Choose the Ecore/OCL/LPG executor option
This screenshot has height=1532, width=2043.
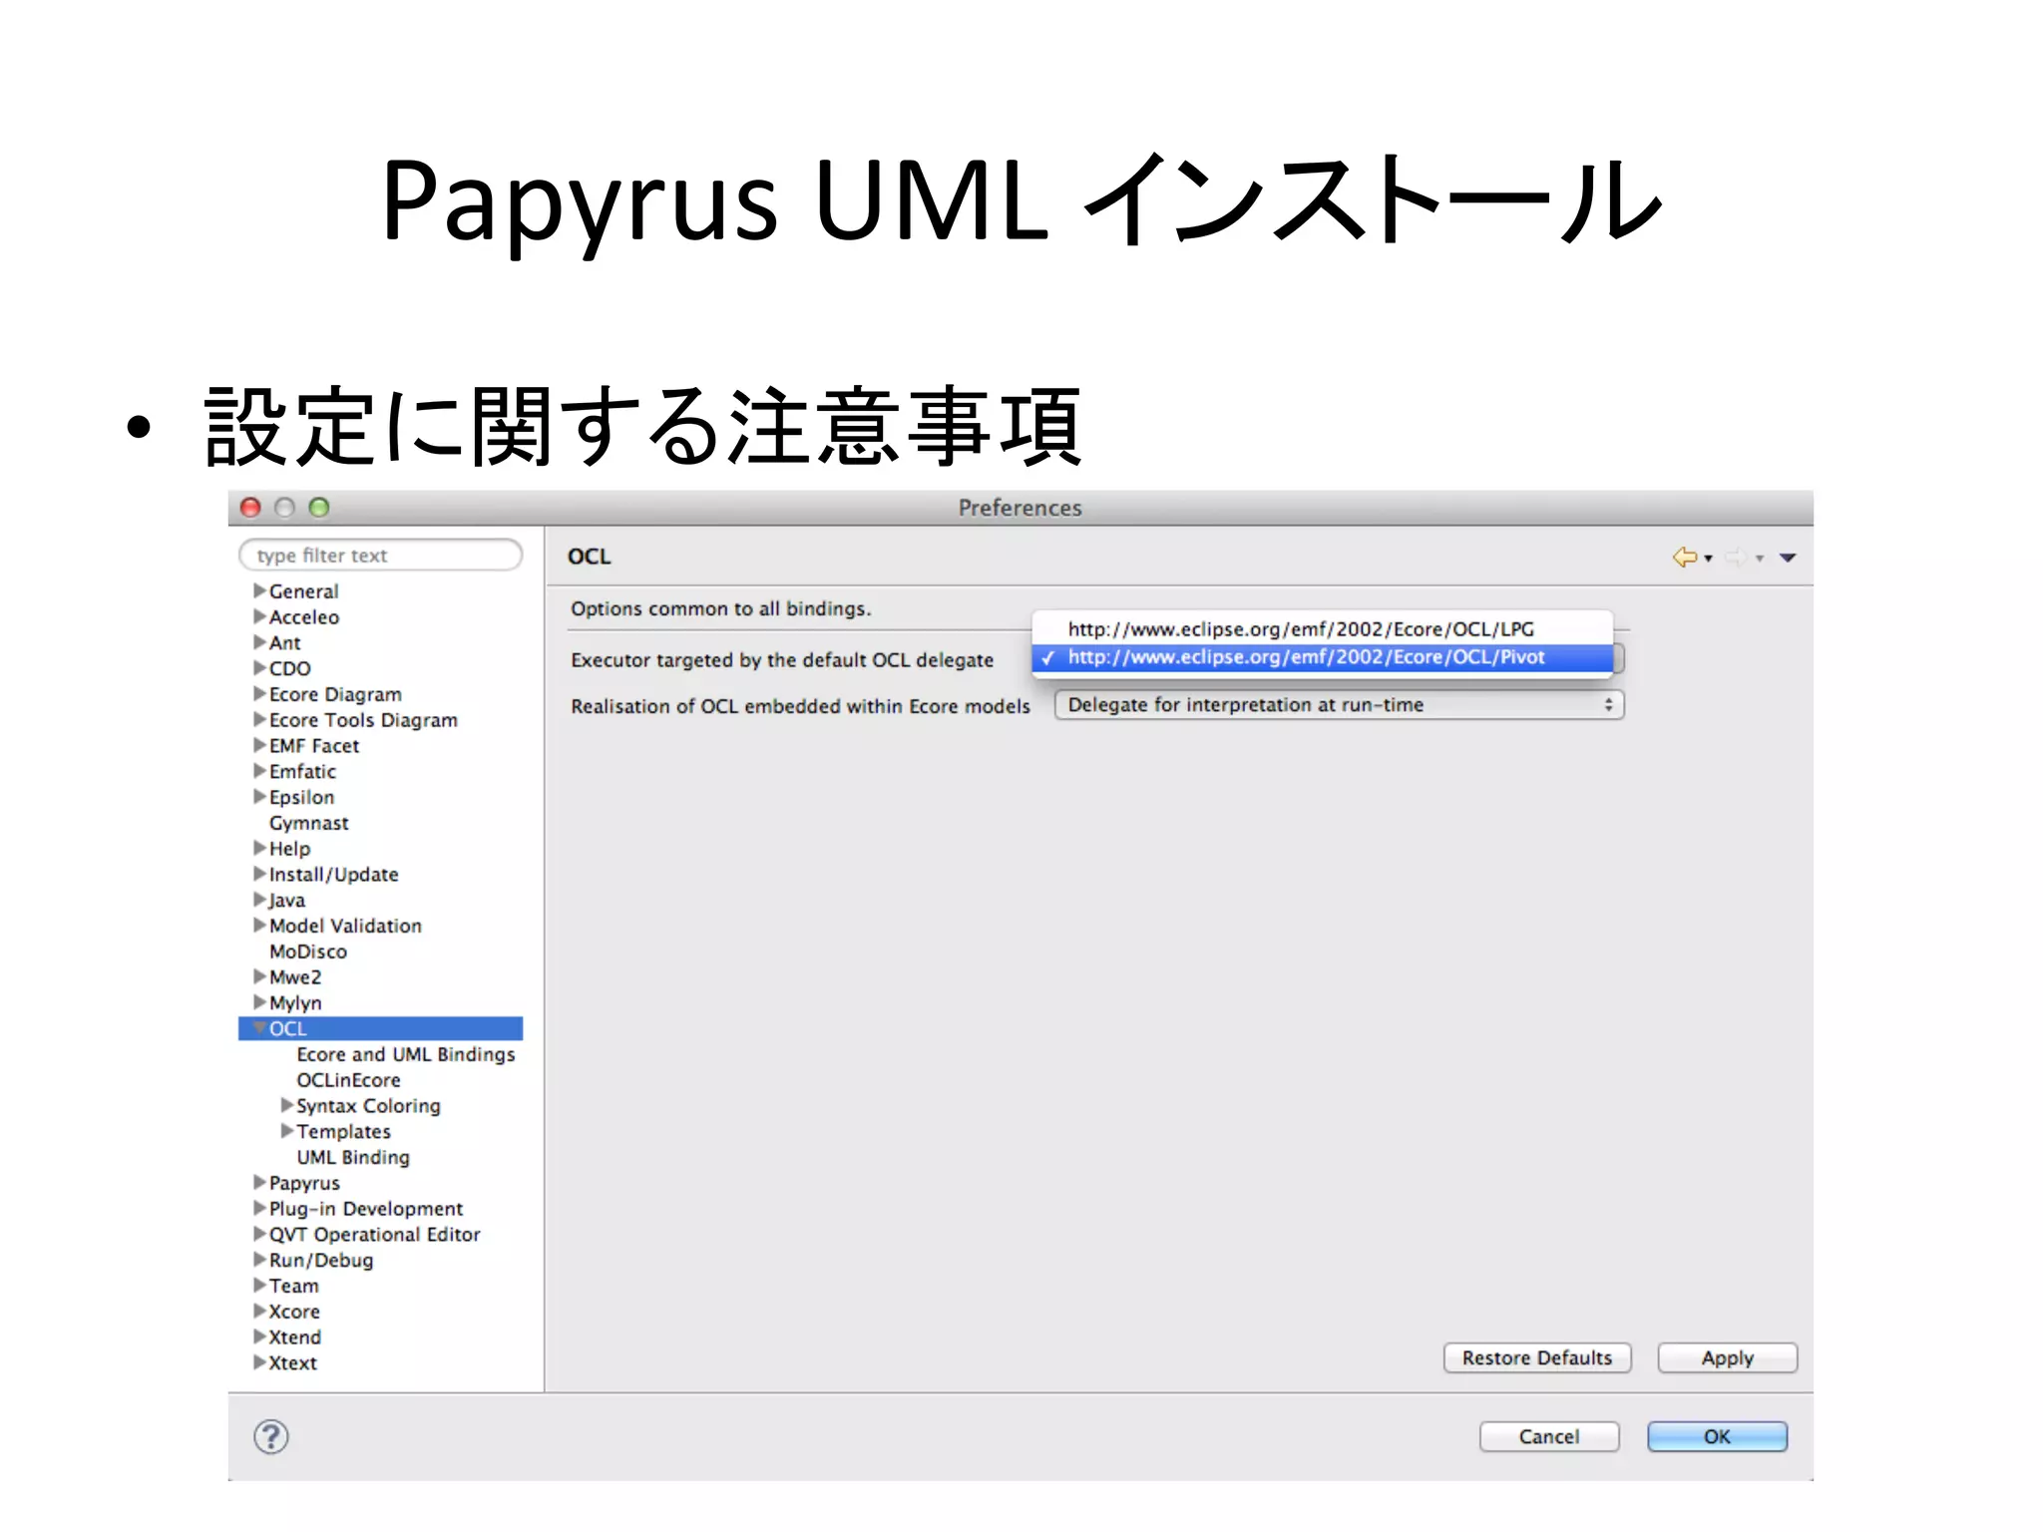click(1322, 629)
